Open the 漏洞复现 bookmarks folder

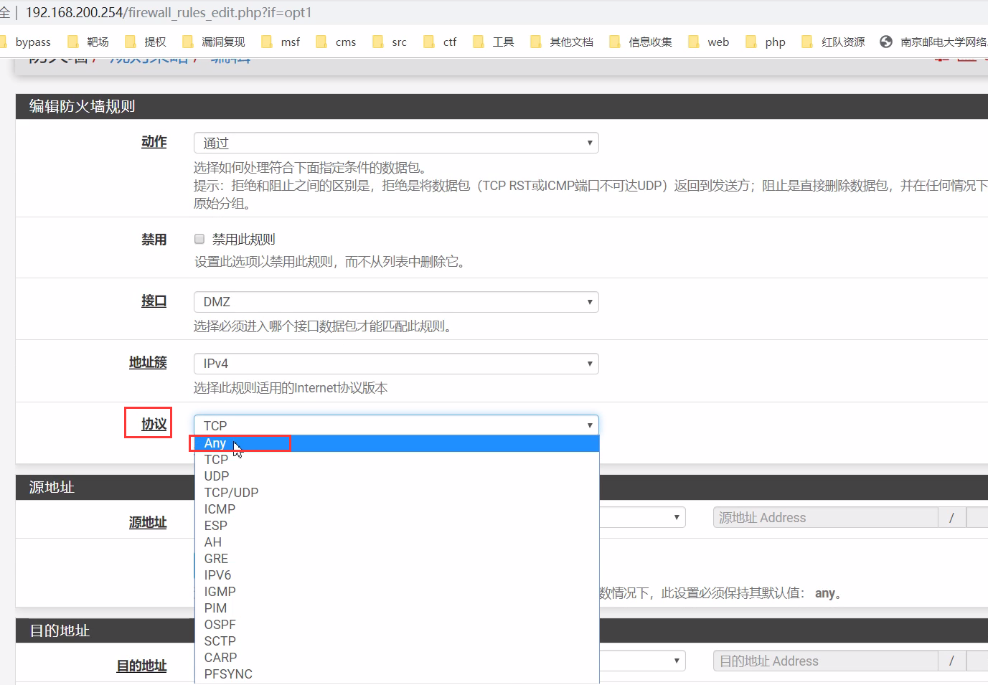pyautogui.click(x=223, y=42)
